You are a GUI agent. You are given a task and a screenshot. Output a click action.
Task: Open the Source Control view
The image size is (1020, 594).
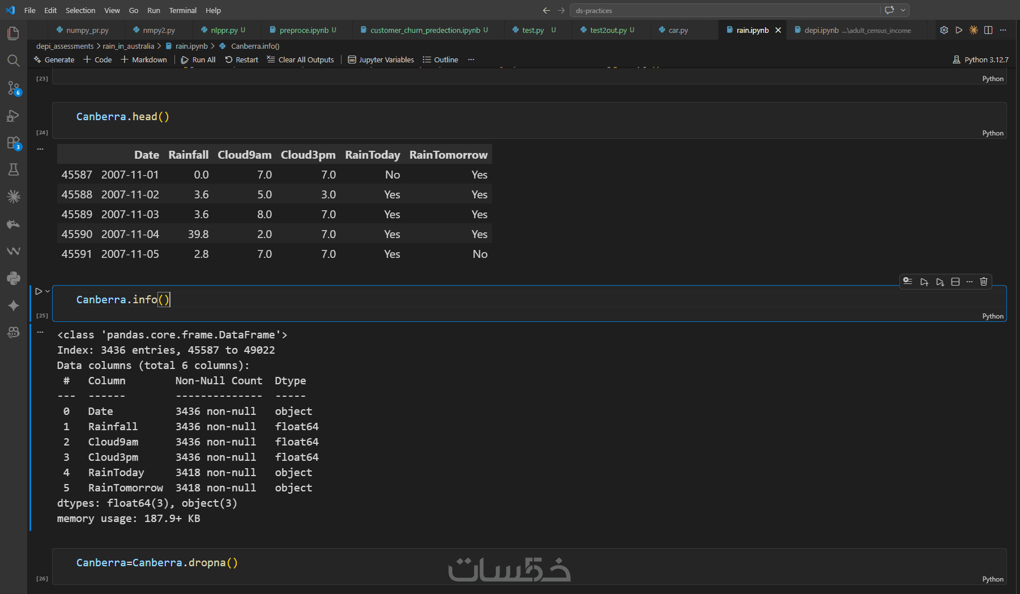pyautogui.click(x=13, y=88)
